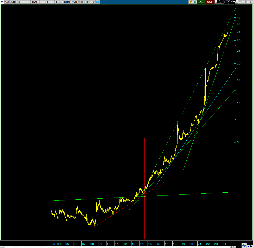Image resolution: width=253 pixels, height=248 pixels.
Task: Click the USDTRY symbol field
Action: pyautogui.click(x=19, y=2)
